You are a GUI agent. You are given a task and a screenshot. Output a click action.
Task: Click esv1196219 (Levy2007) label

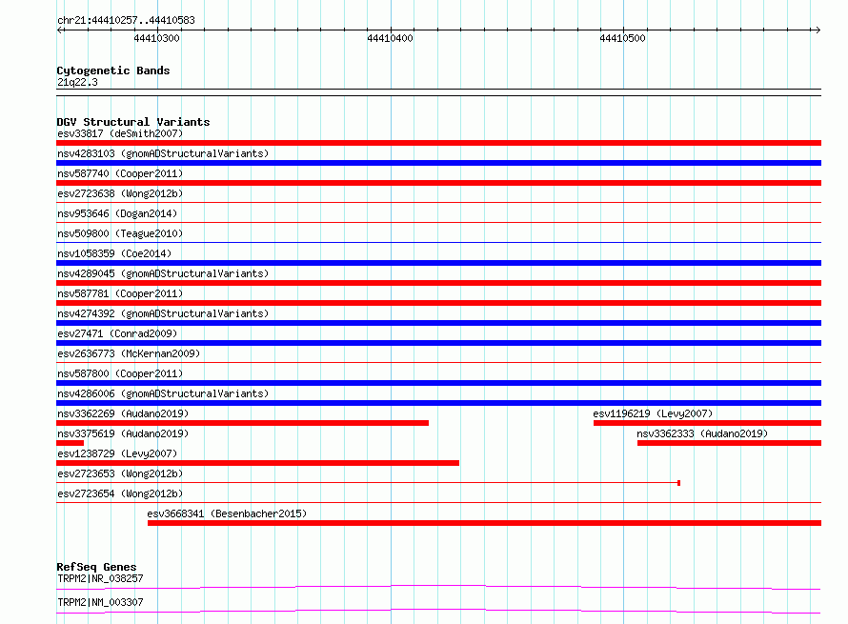click(x=653, y=413)
